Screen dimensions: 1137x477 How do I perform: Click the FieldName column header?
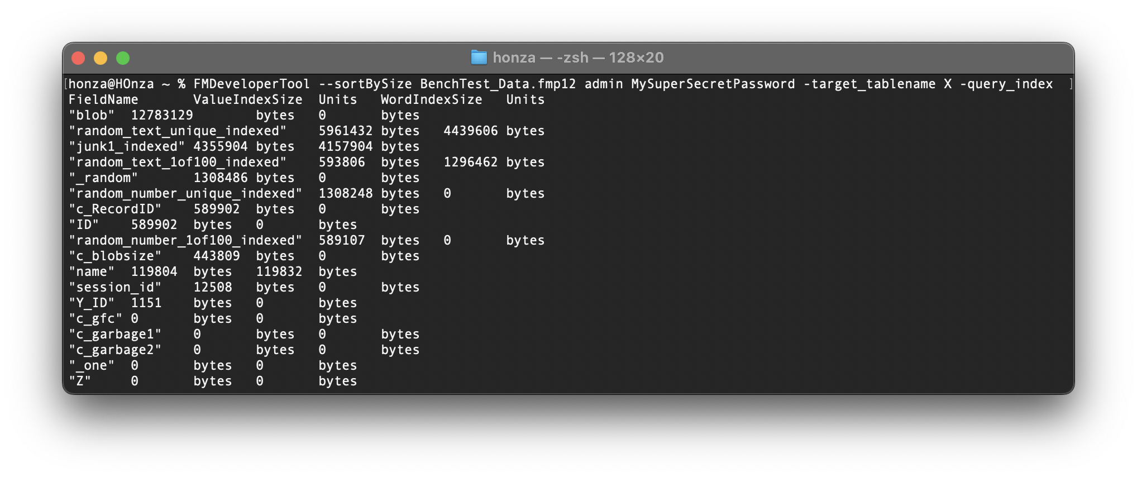click(x=103, y=100)
